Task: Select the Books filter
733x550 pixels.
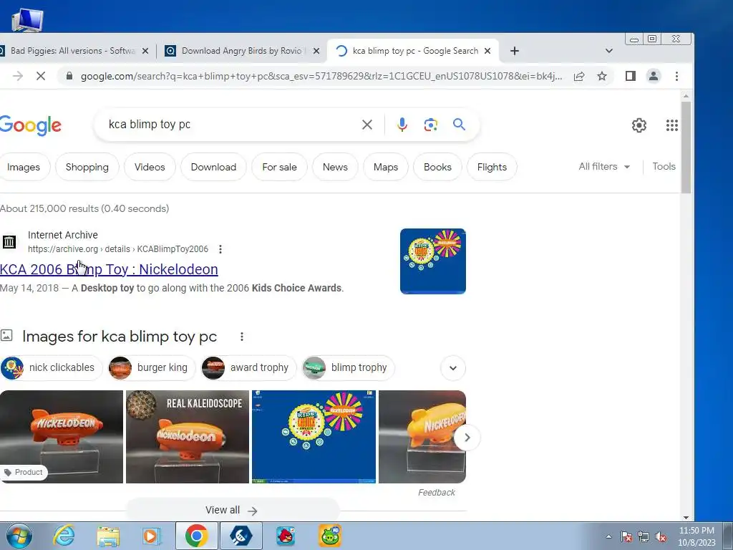Action: [x=437, y=167]
